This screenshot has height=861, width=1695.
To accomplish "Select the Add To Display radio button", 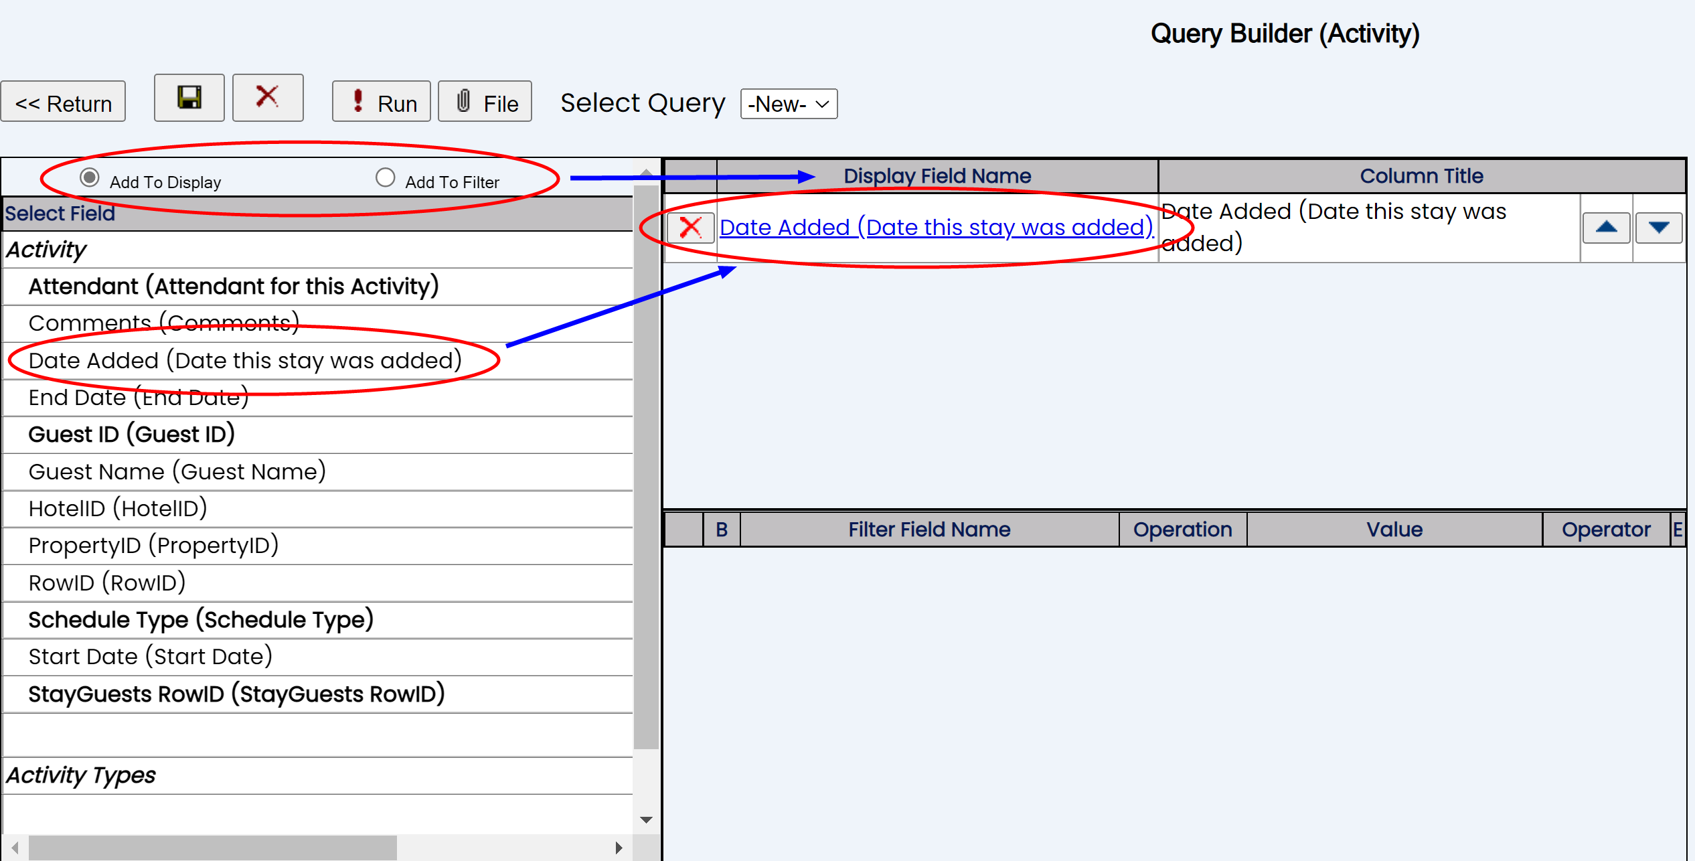I will (x=90, y=177).
